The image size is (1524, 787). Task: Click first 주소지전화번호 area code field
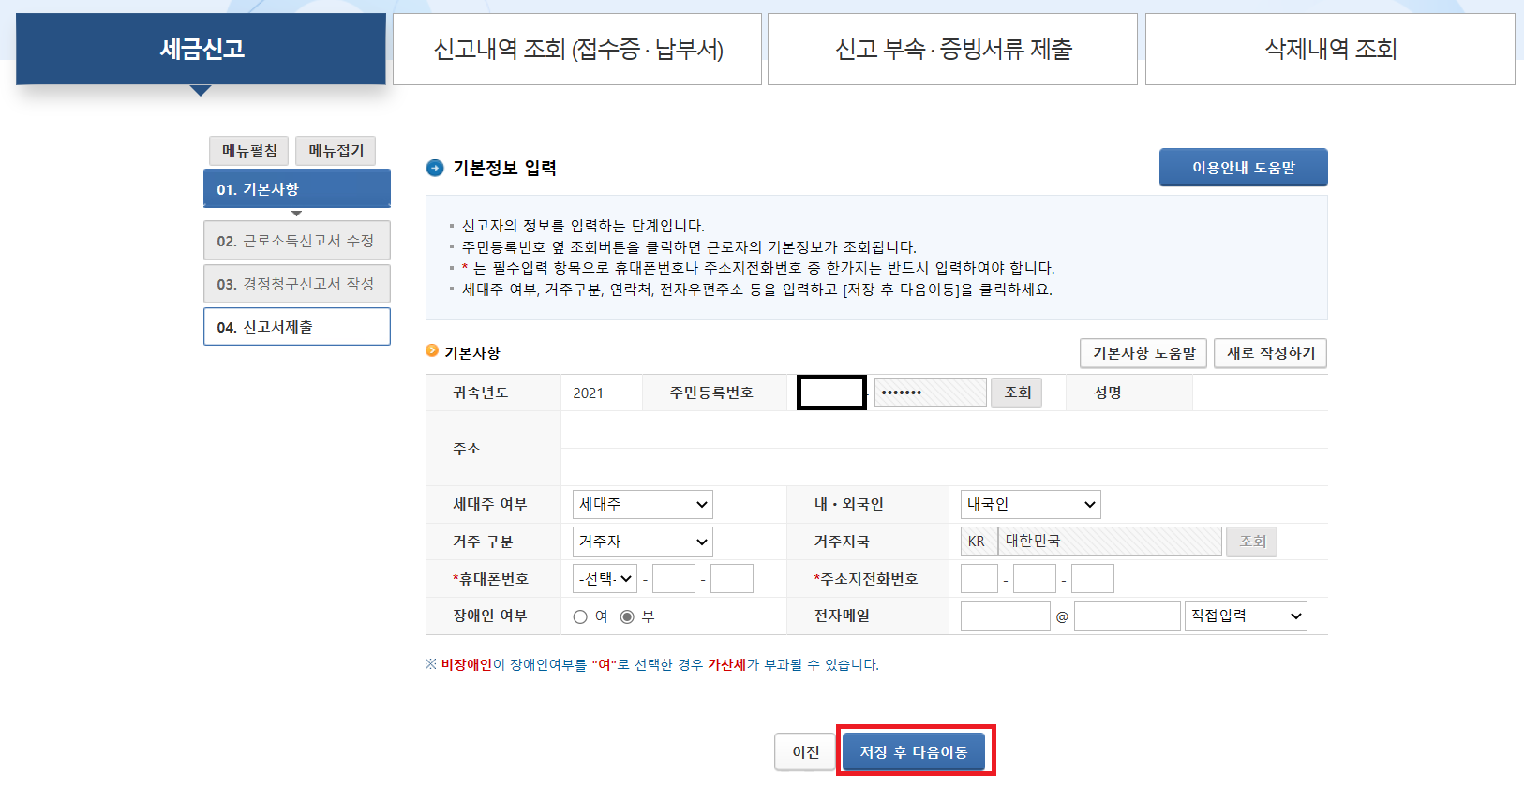coord(979,579)
